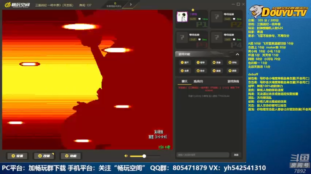Switch to the 观战(0) spectators tab

[x=198, y=81]
